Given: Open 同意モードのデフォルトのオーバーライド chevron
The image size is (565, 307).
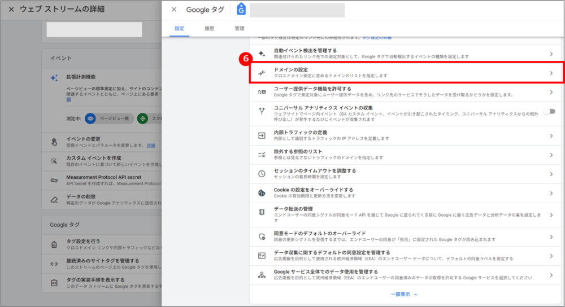Looking at the screenshot, I should pos(551,237).
